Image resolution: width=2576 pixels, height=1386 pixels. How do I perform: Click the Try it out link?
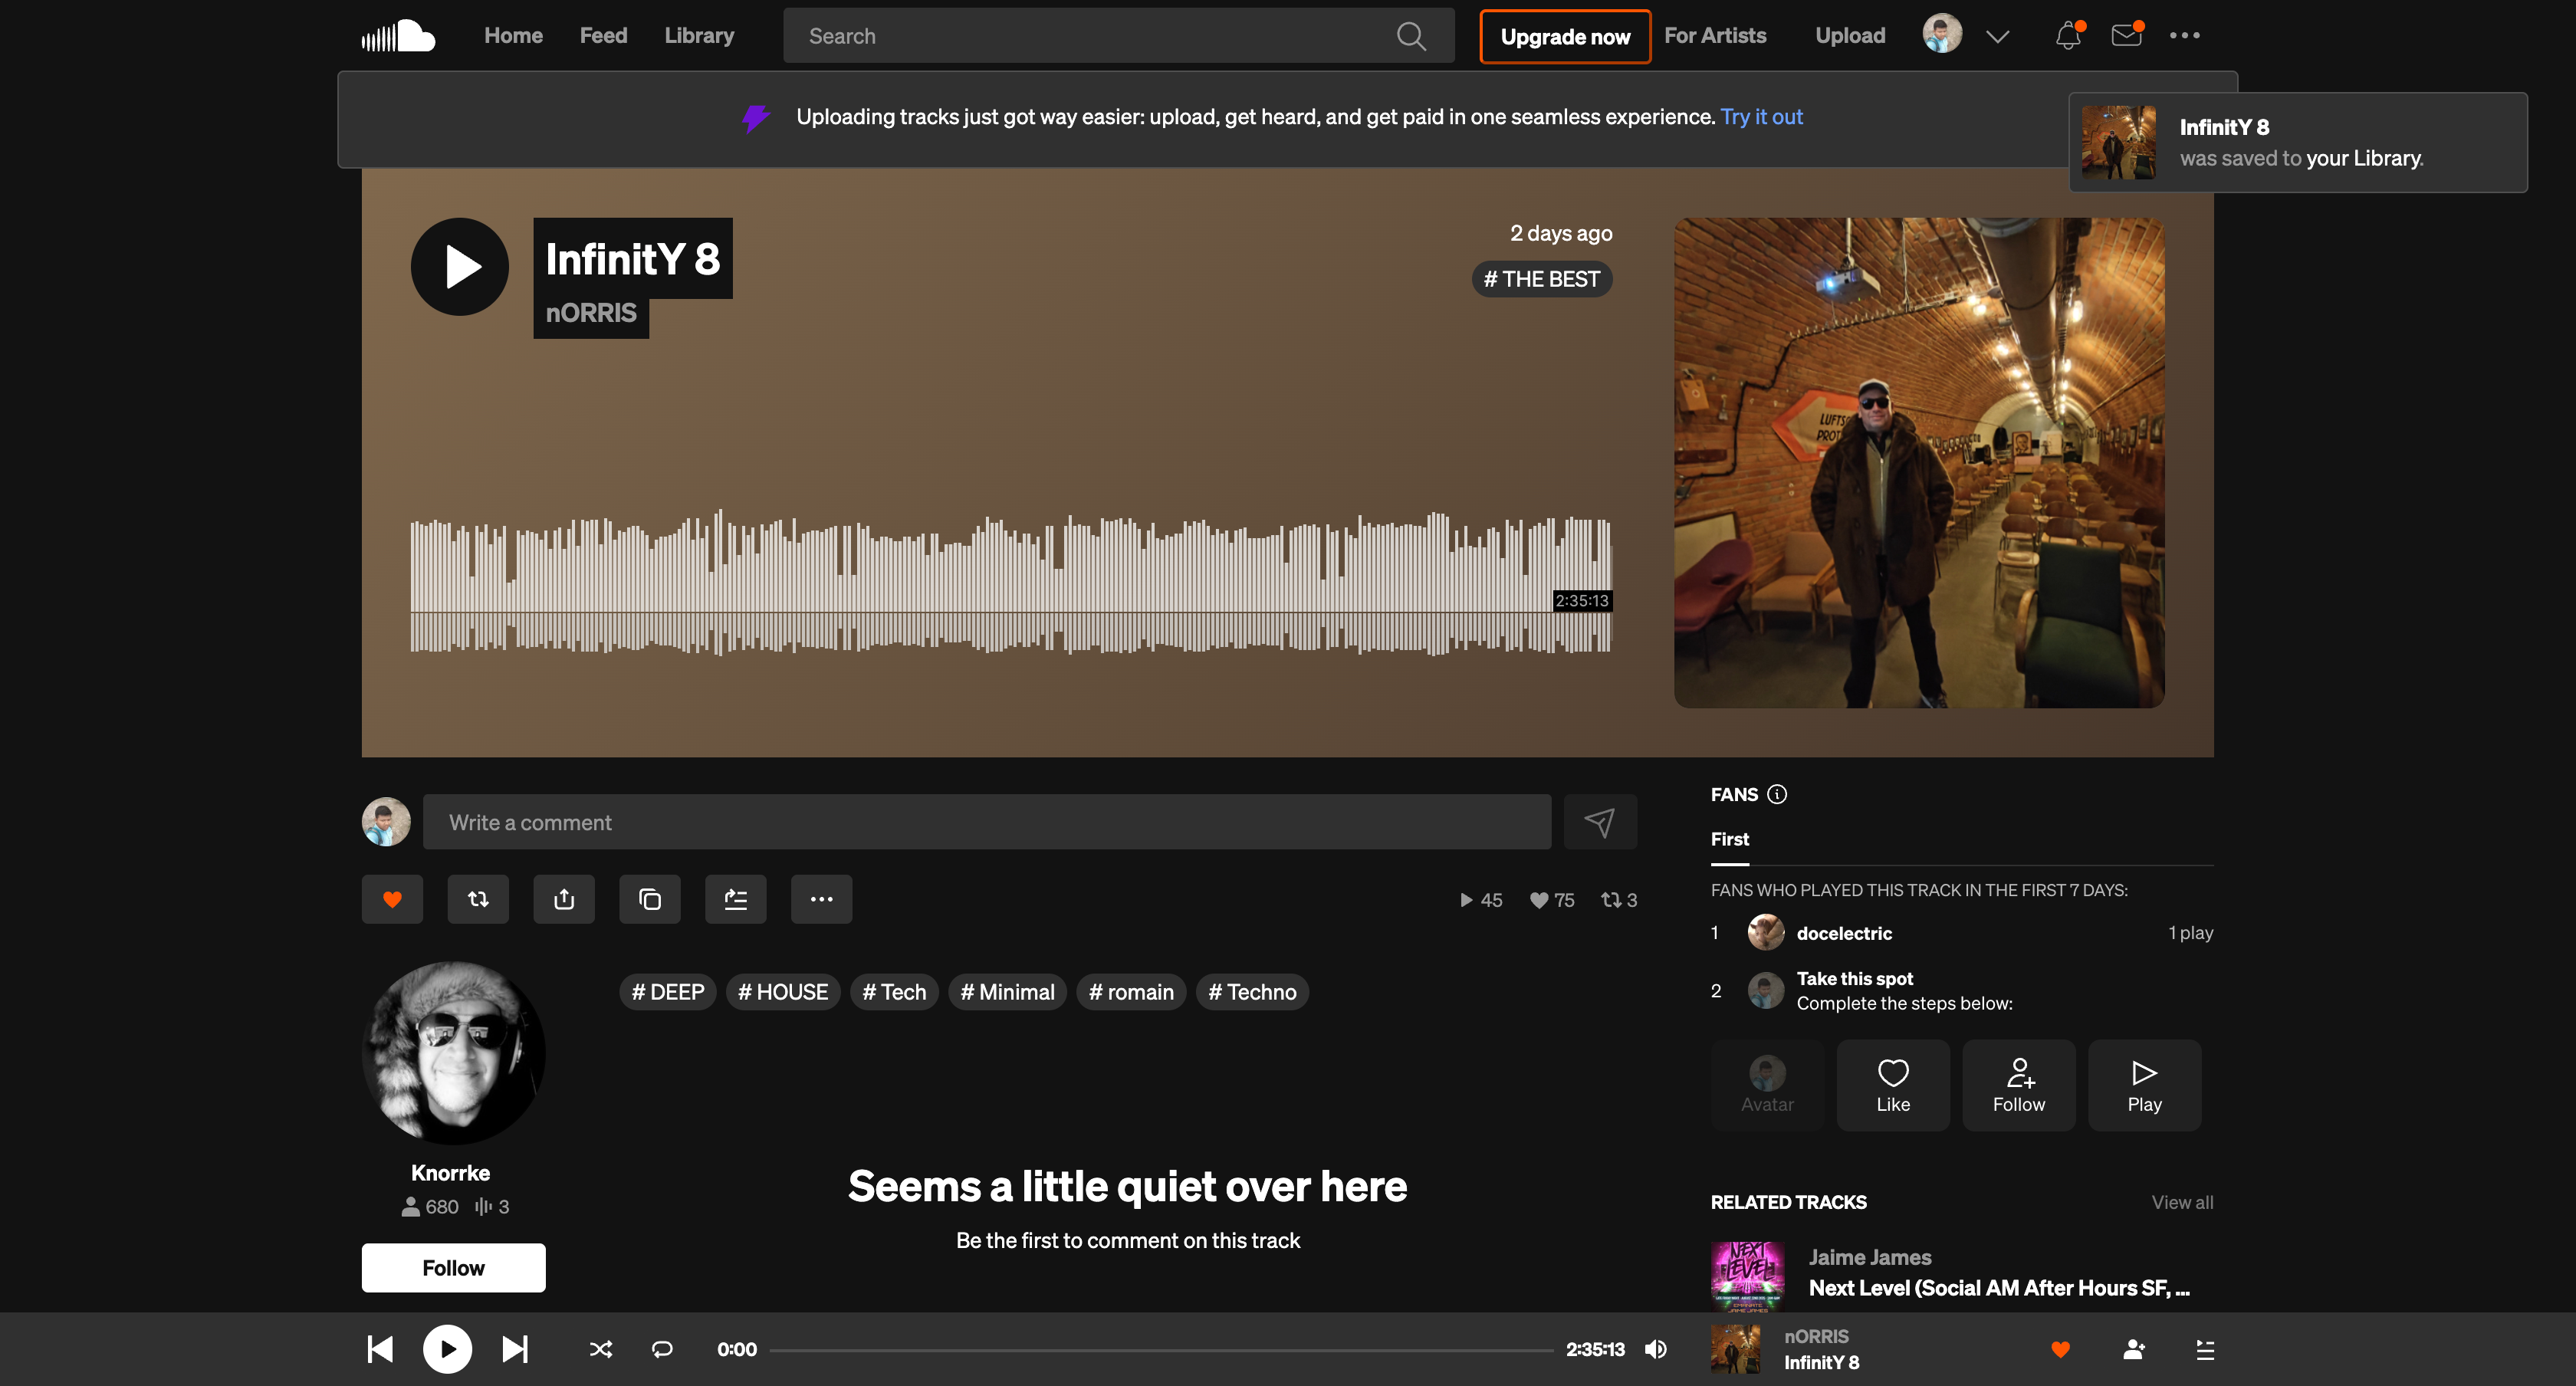pyautogui.click(x=1762, y=117)
